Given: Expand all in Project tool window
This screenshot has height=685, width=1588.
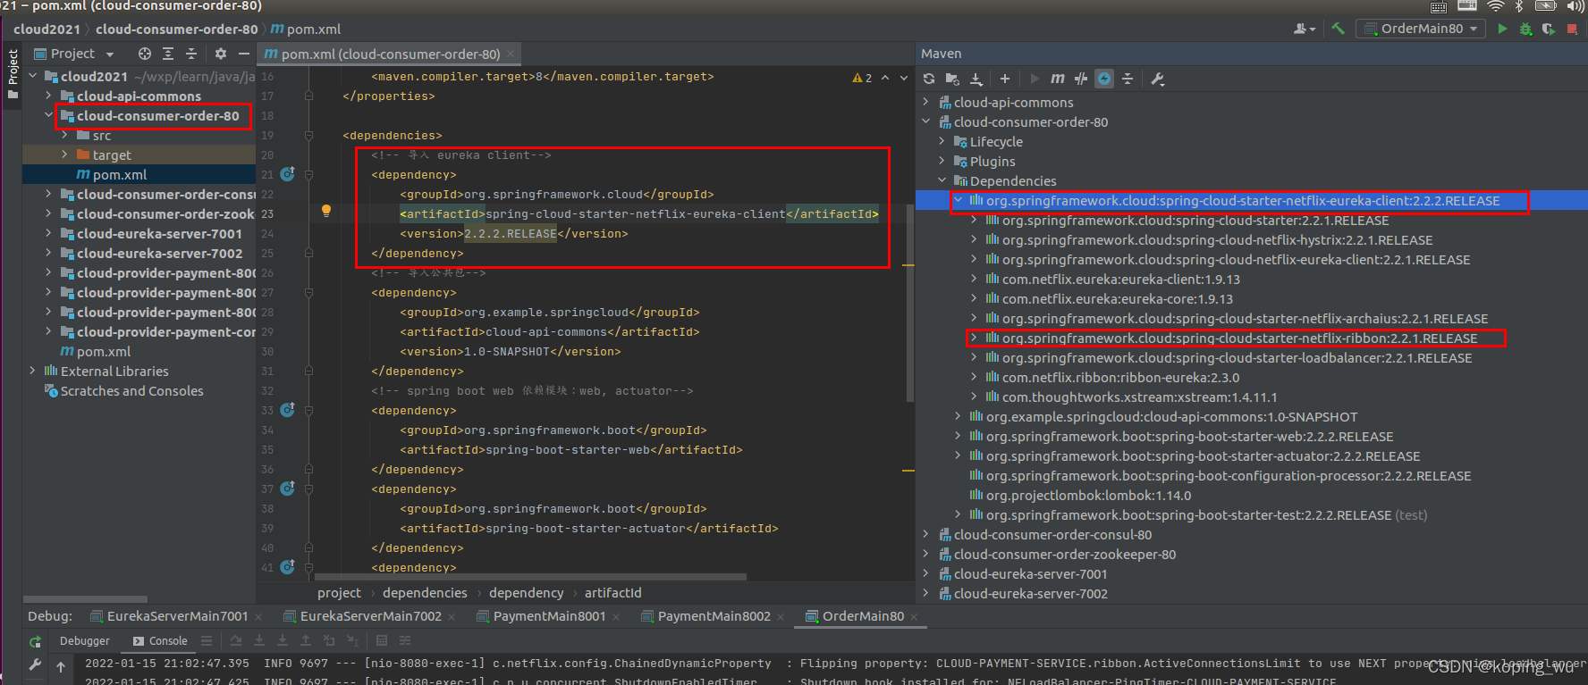Looking at the screenshot, I should pyautogui.click(x=167, y=54).
